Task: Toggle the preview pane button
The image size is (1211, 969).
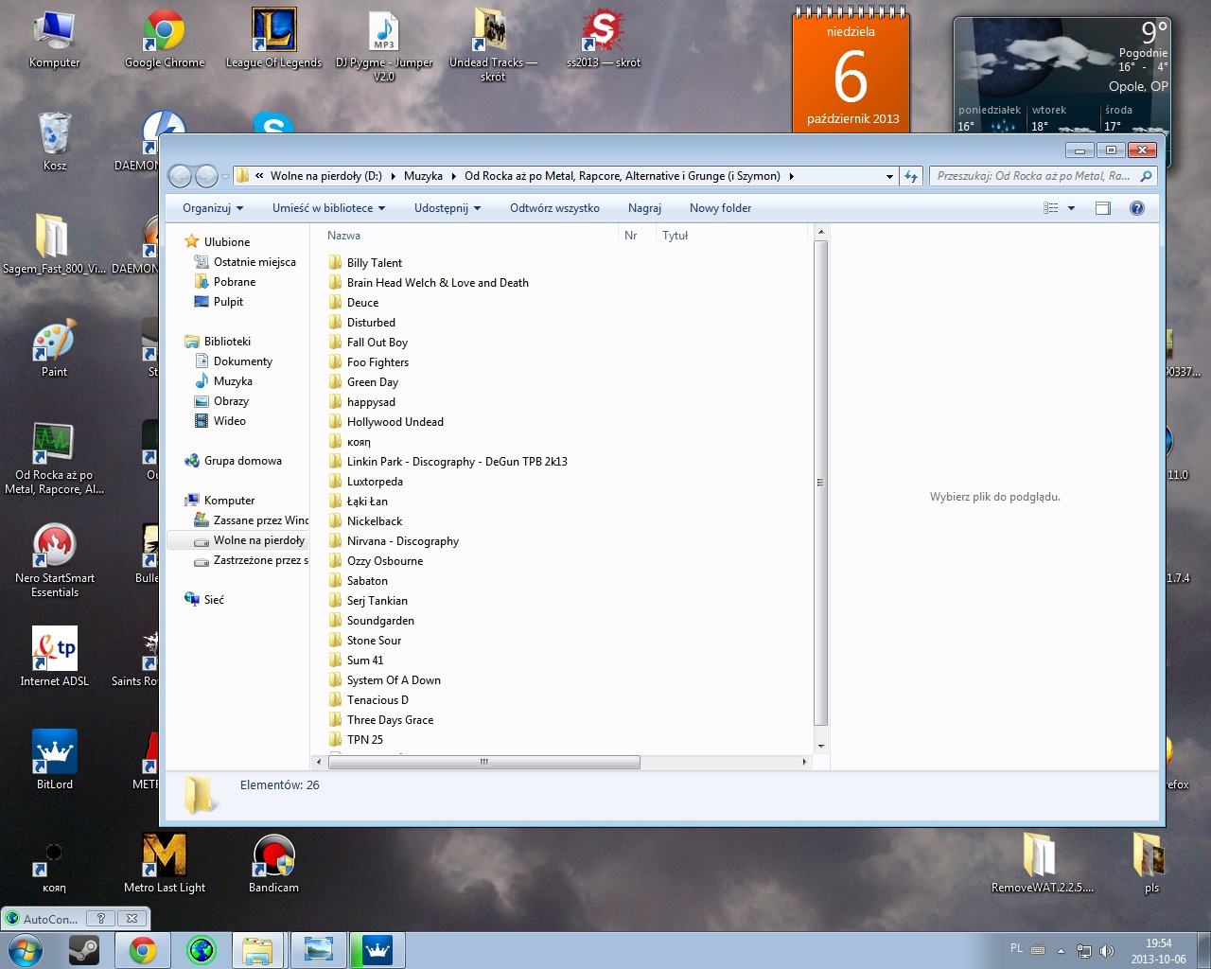Action: pyautogui.click(x=1102, y=208)
